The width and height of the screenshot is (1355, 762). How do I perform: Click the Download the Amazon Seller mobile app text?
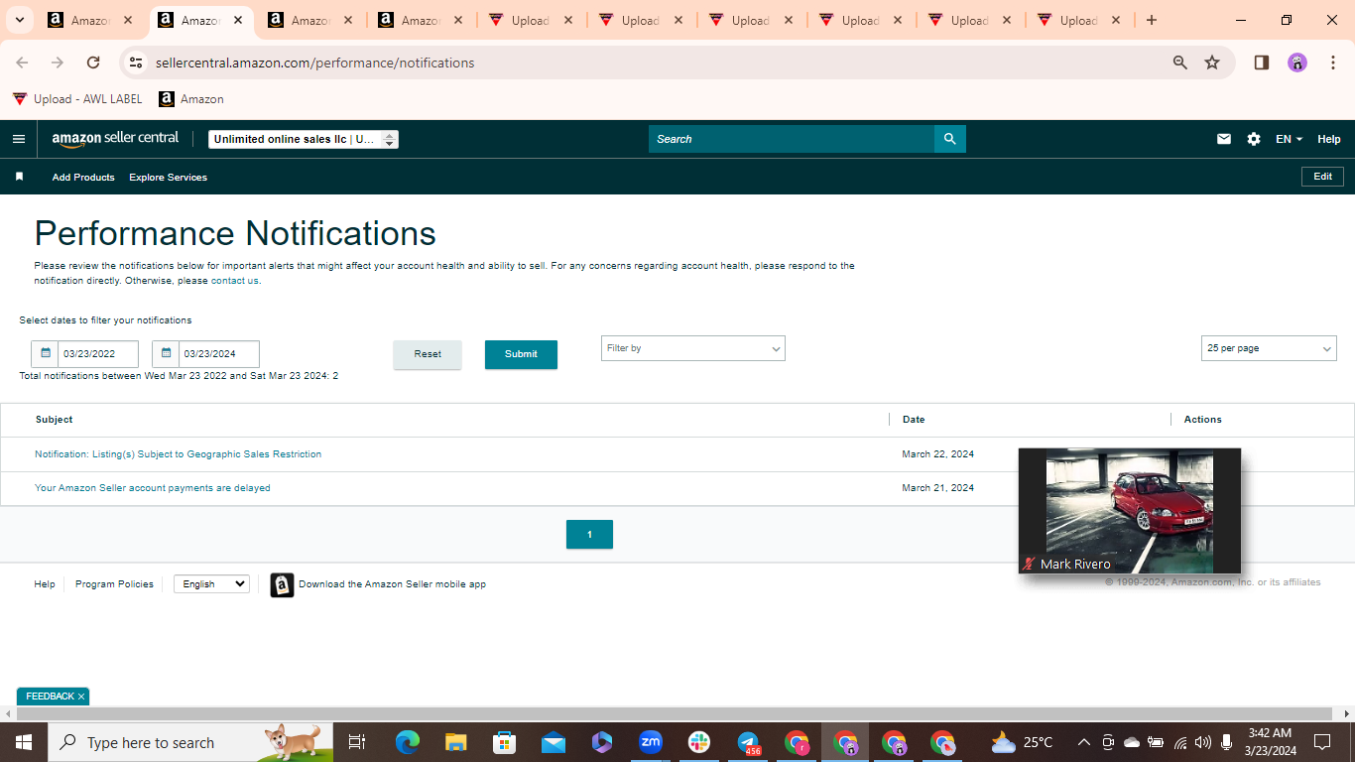393,584
